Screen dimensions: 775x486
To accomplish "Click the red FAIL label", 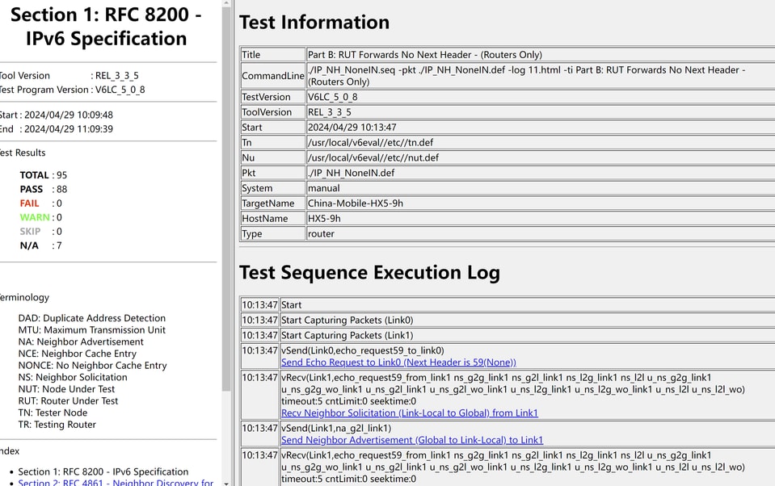I will 29,203.
